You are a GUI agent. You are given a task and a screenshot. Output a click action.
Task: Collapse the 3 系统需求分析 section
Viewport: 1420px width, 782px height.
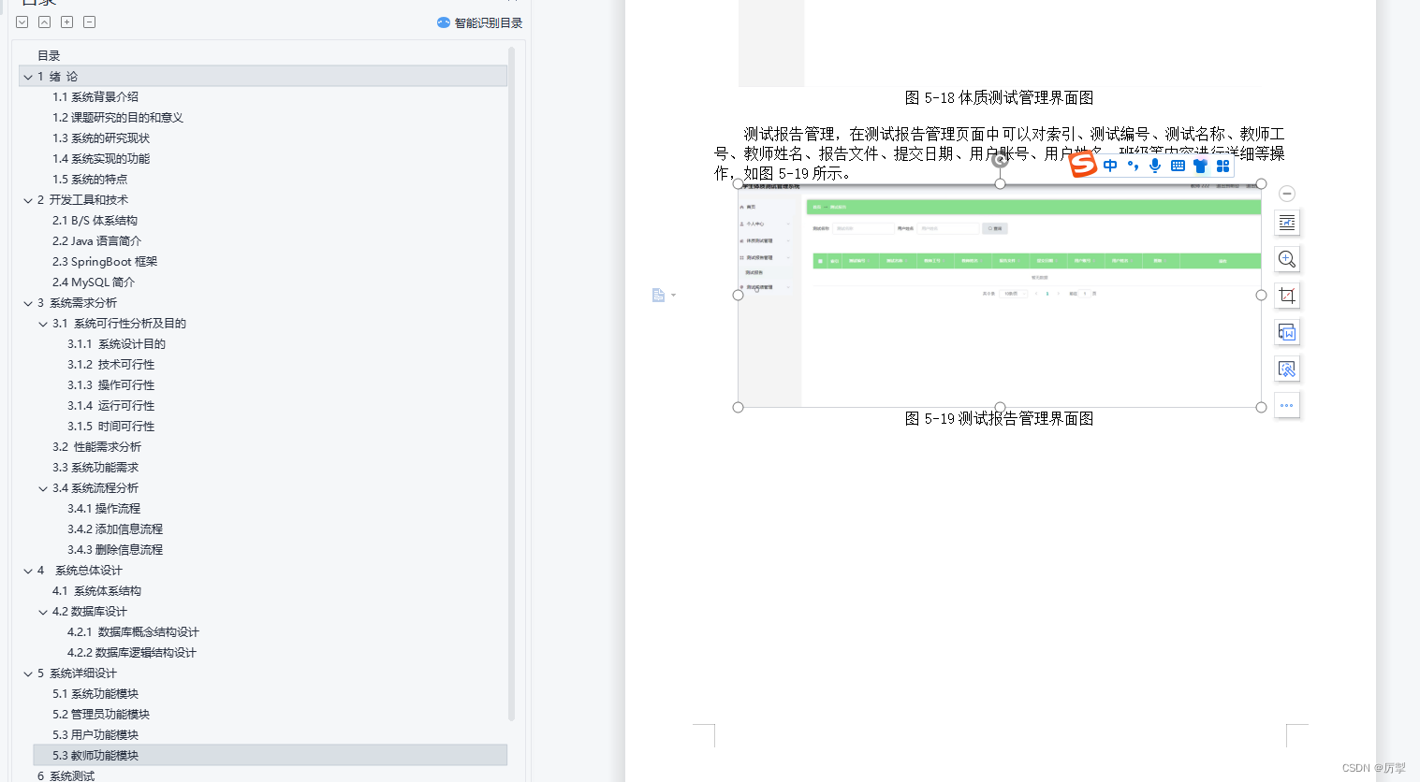tap(28, 303)
